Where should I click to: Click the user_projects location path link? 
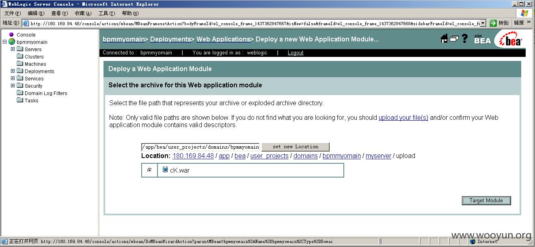(x=270, y=156)
